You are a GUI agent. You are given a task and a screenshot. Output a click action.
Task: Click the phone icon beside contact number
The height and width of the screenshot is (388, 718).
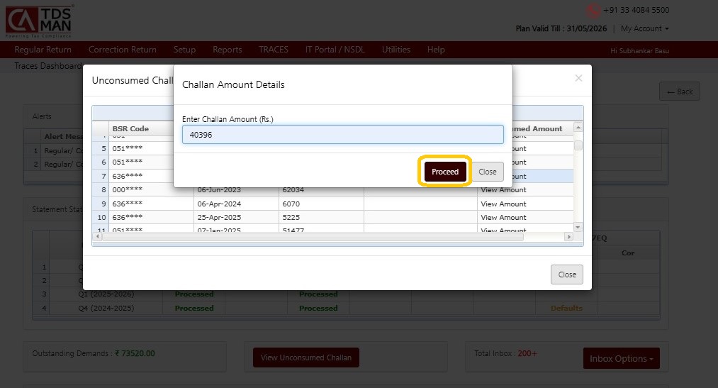coord(593,11)
